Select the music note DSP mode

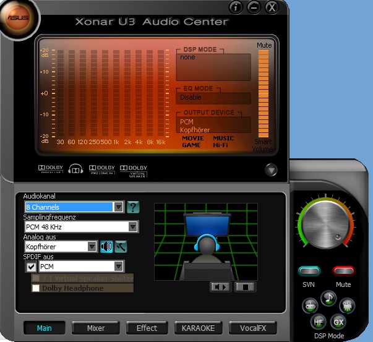click(328, 297)
